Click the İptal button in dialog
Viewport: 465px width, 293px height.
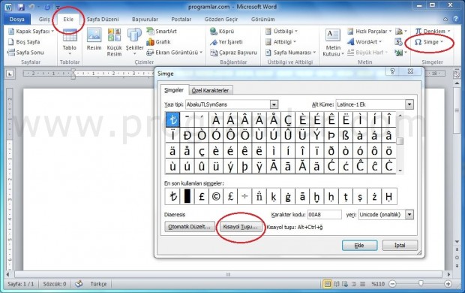coord(400,246)
